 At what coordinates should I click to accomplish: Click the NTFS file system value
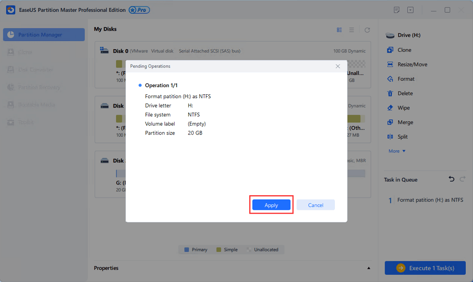point(193,115)
